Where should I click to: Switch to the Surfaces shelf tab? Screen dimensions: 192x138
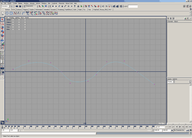tap(19, 9)
